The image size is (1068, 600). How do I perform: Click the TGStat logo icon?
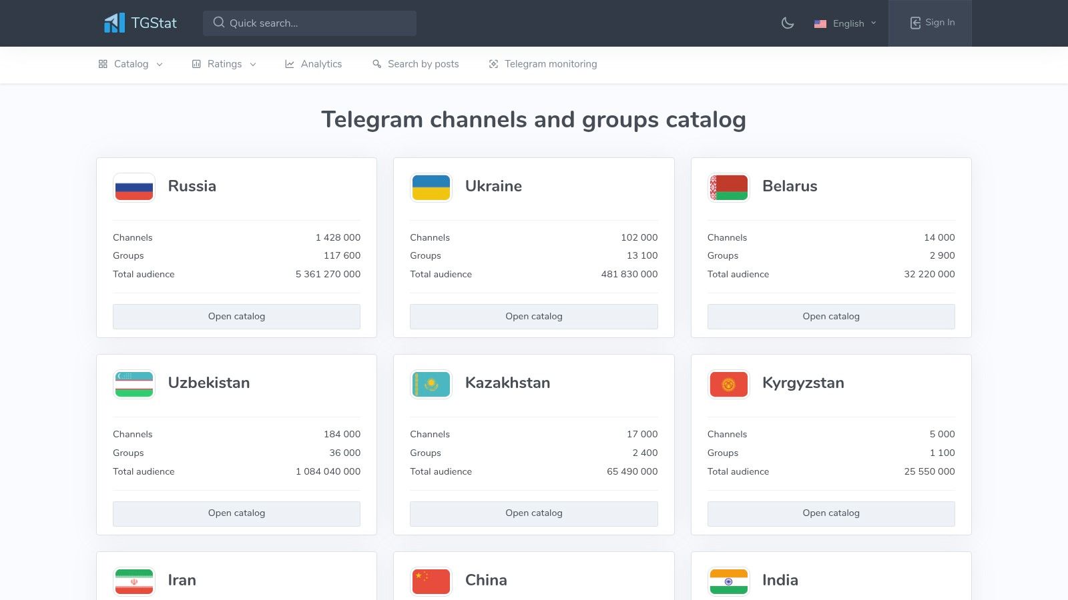(x=114, y=23)
